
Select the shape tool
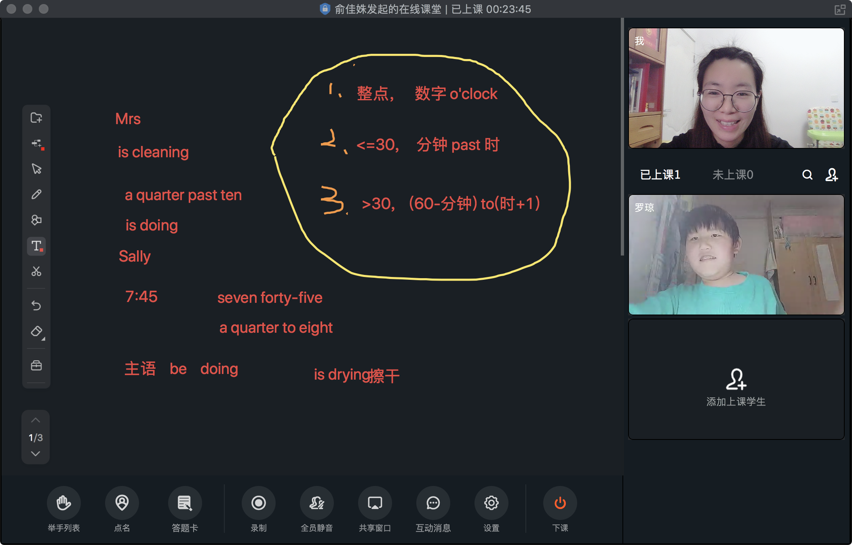tap(36, 220)
